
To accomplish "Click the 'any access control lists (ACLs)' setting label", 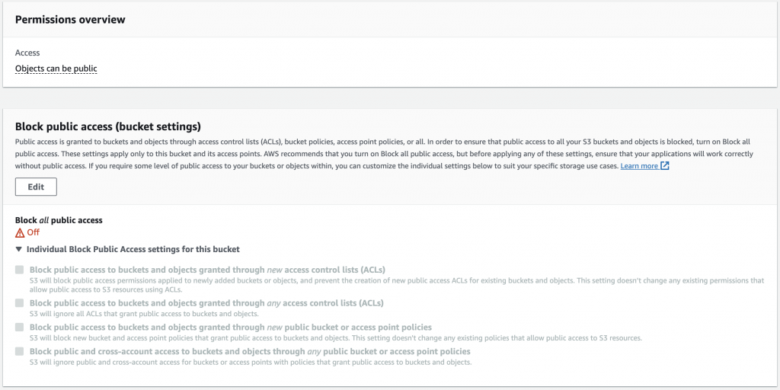I will coord(206,303).
